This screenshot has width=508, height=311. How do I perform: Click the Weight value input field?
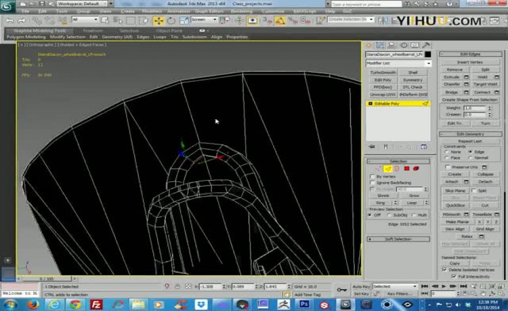[x=475, y=108]
